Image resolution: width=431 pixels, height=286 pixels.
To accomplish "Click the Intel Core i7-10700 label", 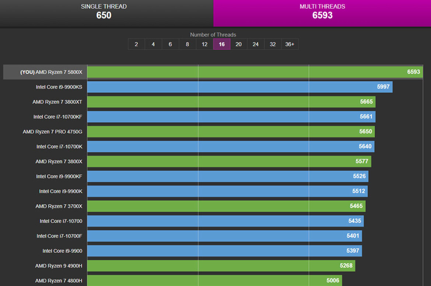I will [x=61, y=221].
